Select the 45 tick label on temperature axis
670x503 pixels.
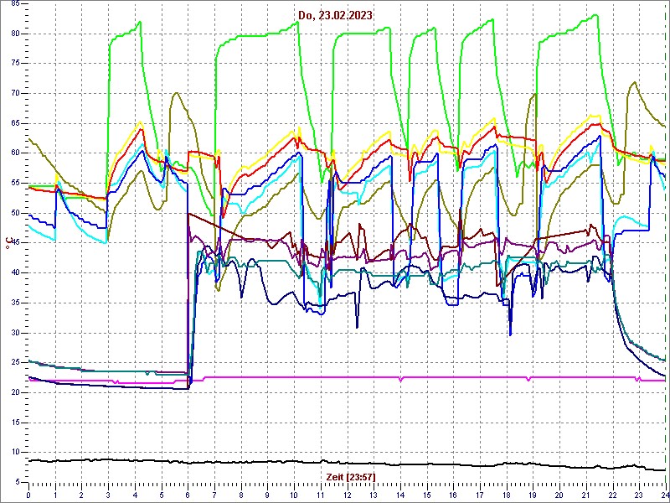(x=15, y=243)
